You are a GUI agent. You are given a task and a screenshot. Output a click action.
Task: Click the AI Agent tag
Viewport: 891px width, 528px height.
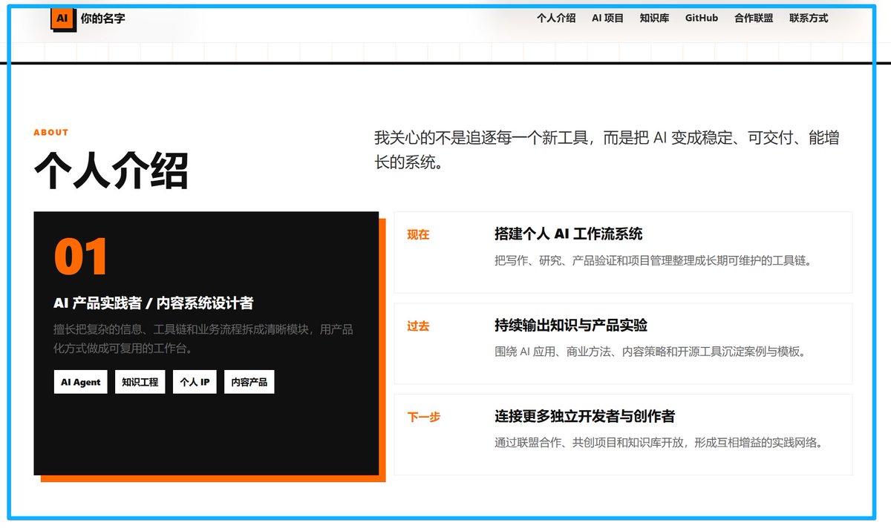point(81,382)
